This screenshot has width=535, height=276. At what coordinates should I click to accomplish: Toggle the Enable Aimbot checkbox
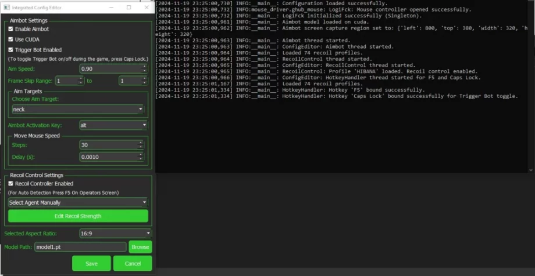(x=11, y=29)
